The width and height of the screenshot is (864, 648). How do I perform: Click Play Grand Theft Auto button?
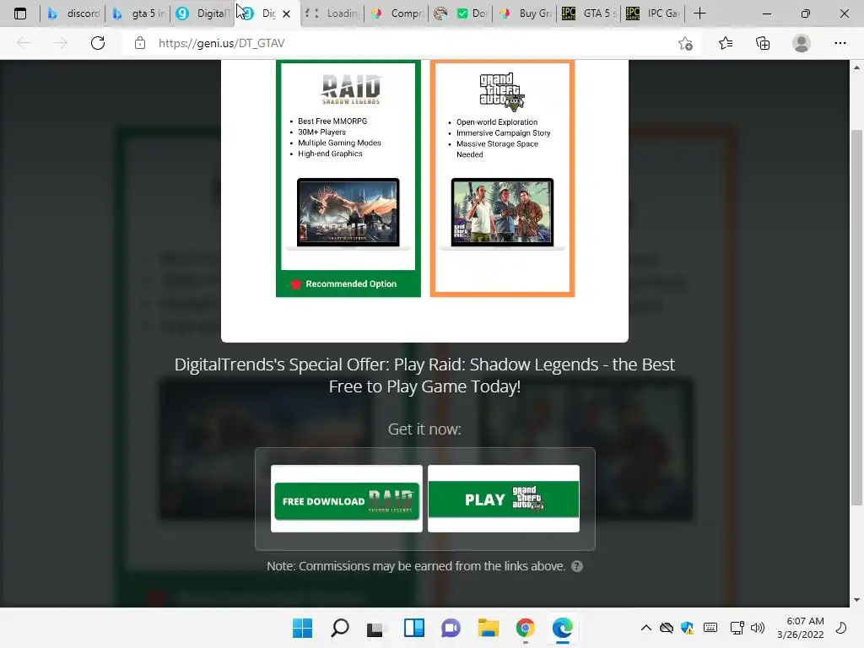pyautogui.click(x=504, y=499)
